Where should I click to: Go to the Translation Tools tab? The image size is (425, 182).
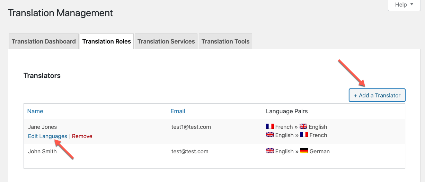[225, 41]
